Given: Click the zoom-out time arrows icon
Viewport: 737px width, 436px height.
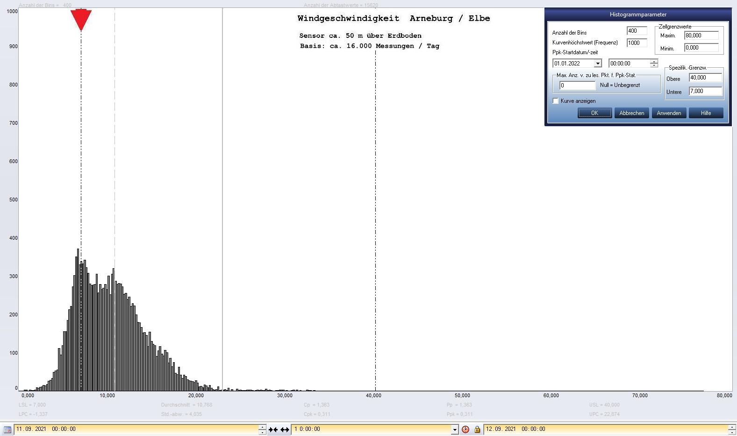Looking at the screenshot, I should tap(285, 429).
